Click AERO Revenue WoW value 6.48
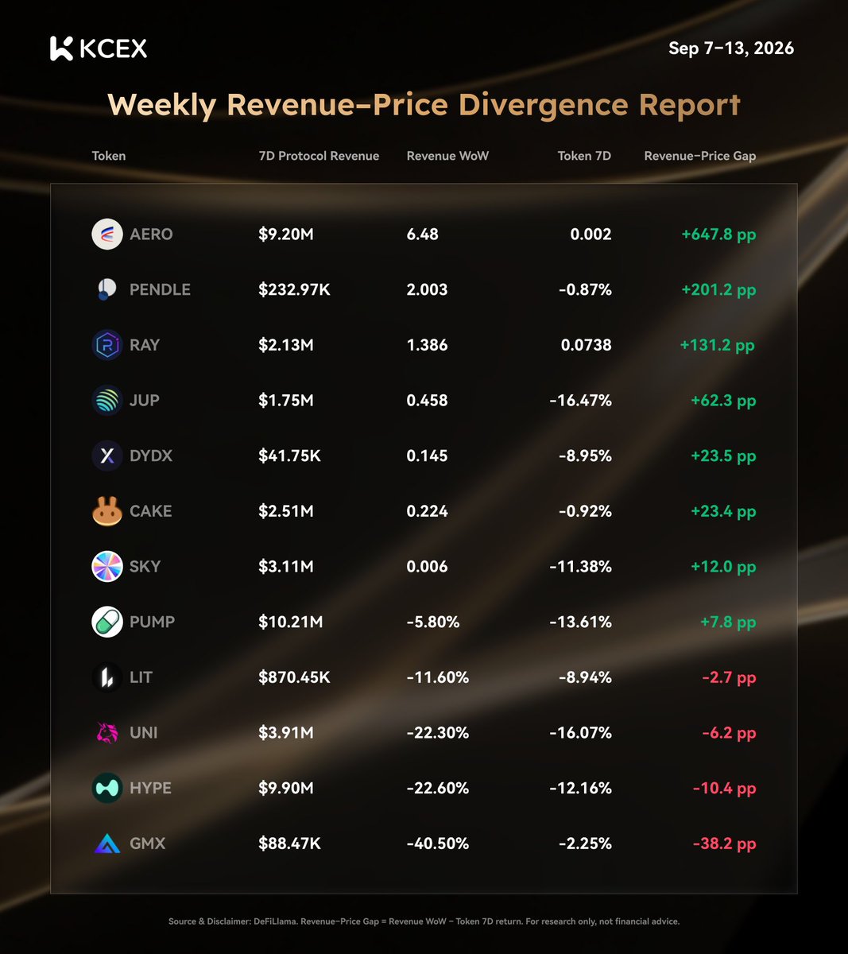 [x=423, y=235]
